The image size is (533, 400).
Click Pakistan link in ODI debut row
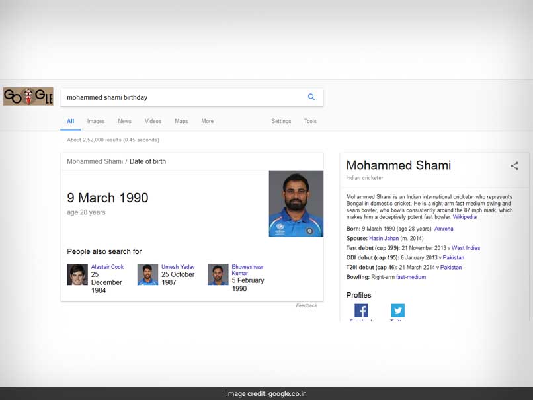(x=454, y=258)
